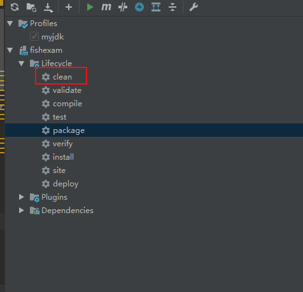The height and width of the screenshot is (292, 303).
Task: Click gear icon beside verify
Action: [46, 144]
